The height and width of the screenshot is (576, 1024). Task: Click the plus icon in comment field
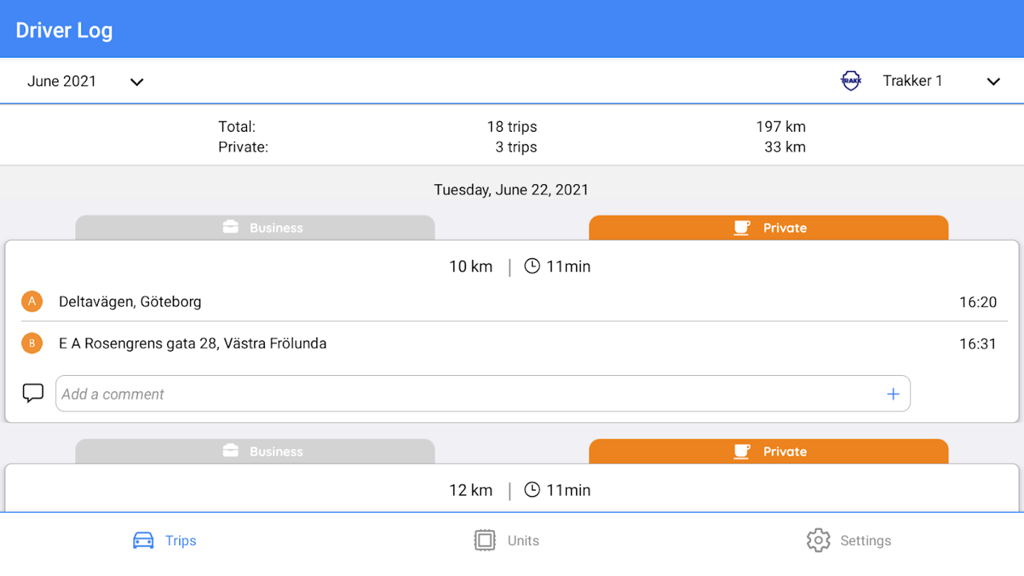click(x=893, y=394)
